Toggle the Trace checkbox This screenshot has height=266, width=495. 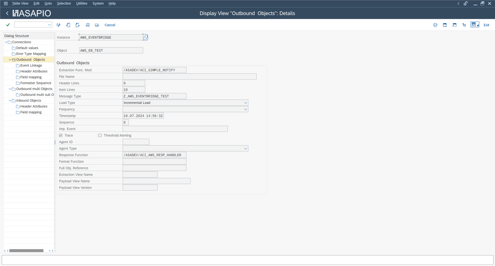point(61,135)
